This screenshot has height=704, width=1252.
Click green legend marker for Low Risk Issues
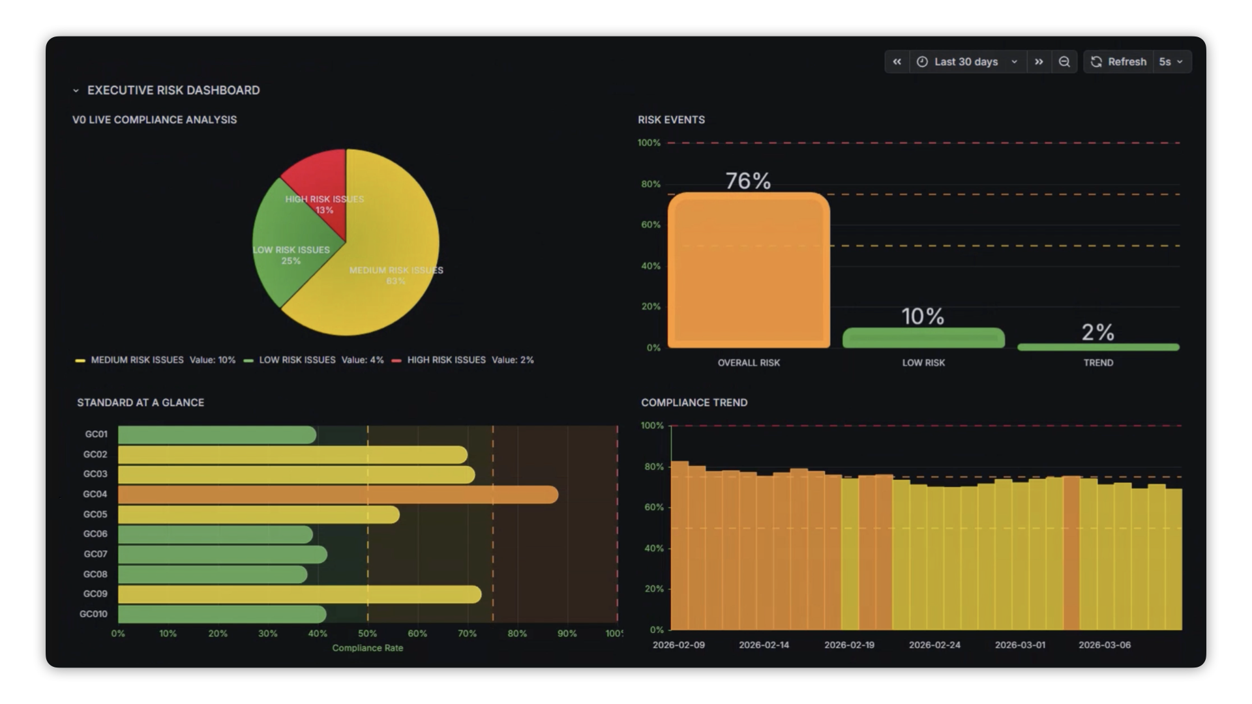click(x=248, y=360)
